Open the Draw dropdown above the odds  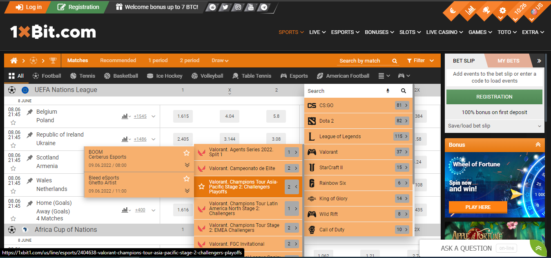pos(220,60)
